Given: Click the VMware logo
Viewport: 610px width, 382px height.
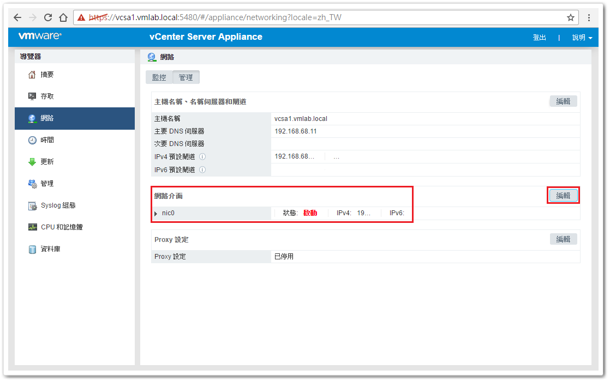Looking at the screenshot, I should (40, 36).
